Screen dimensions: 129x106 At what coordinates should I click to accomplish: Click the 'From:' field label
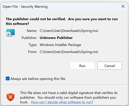pyautogui.click(x=32, y=52)
